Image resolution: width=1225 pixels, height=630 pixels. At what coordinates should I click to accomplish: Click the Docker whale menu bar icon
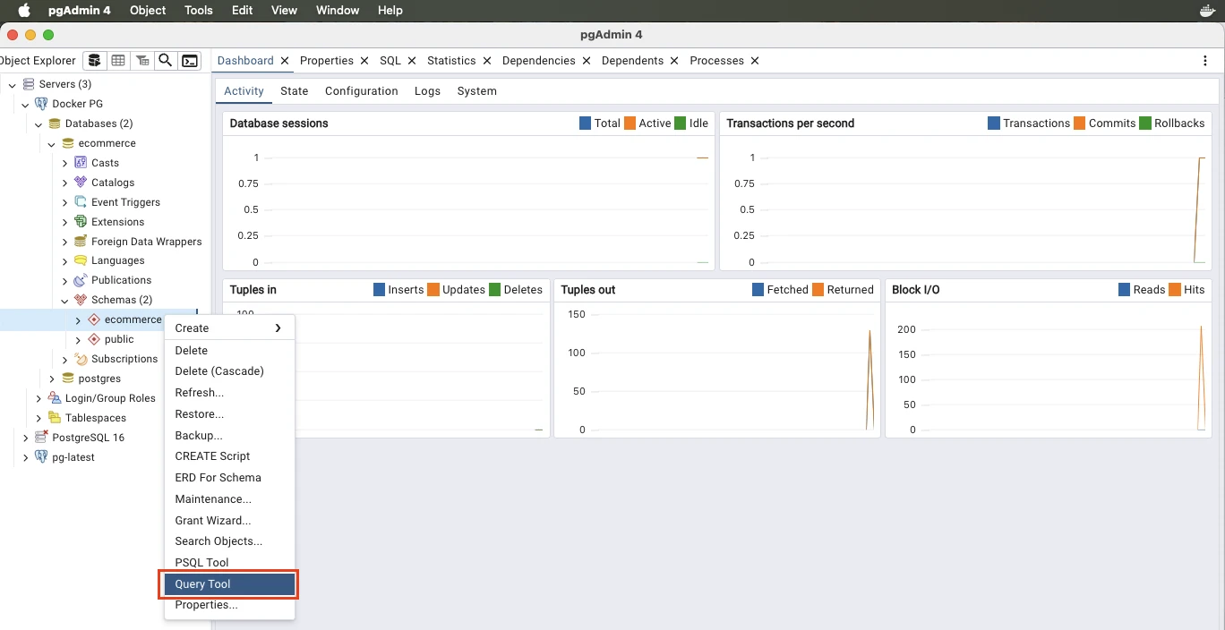click(x=1207, y=11)
